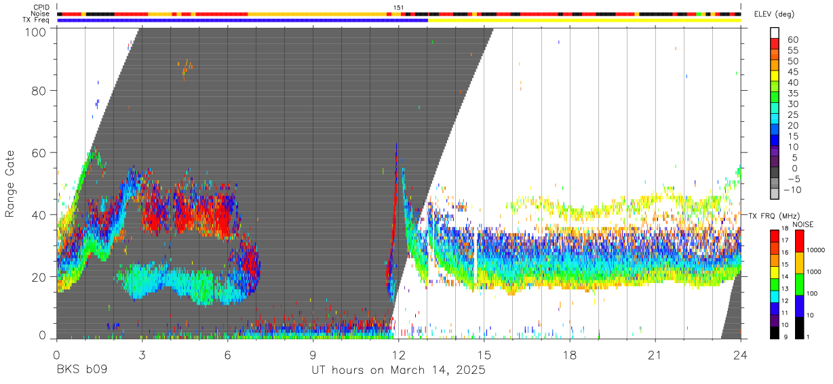
Task: Click the 3 tick on UT hours axis
Action: coord(142,355)
